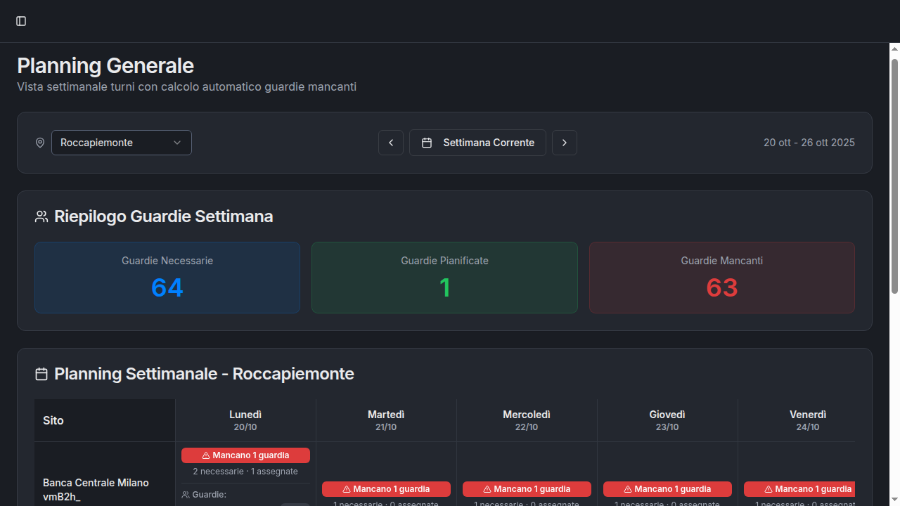Viewport: 900px width, 506px height.
Task: Click the people icon beside Riepilogo Guardie Settimana
Action: click(x=41, y=216)
